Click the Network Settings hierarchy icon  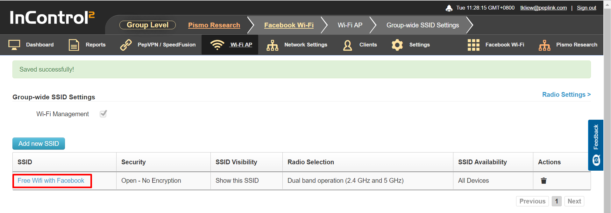coord(272,45)
